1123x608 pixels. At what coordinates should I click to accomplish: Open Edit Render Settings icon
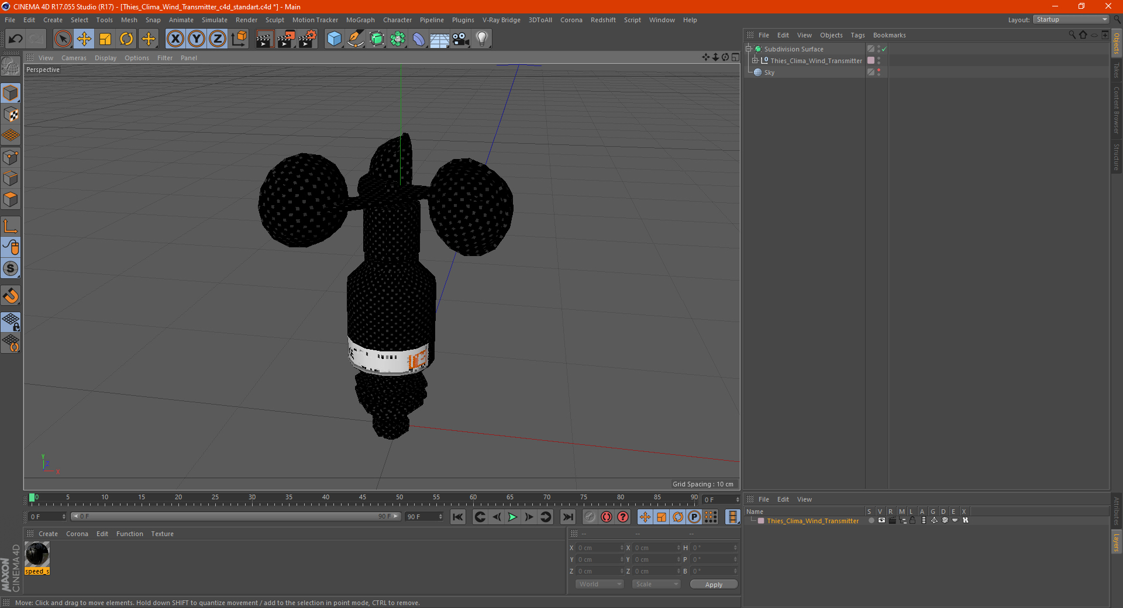pyautogui.click(x=308, y=39)
